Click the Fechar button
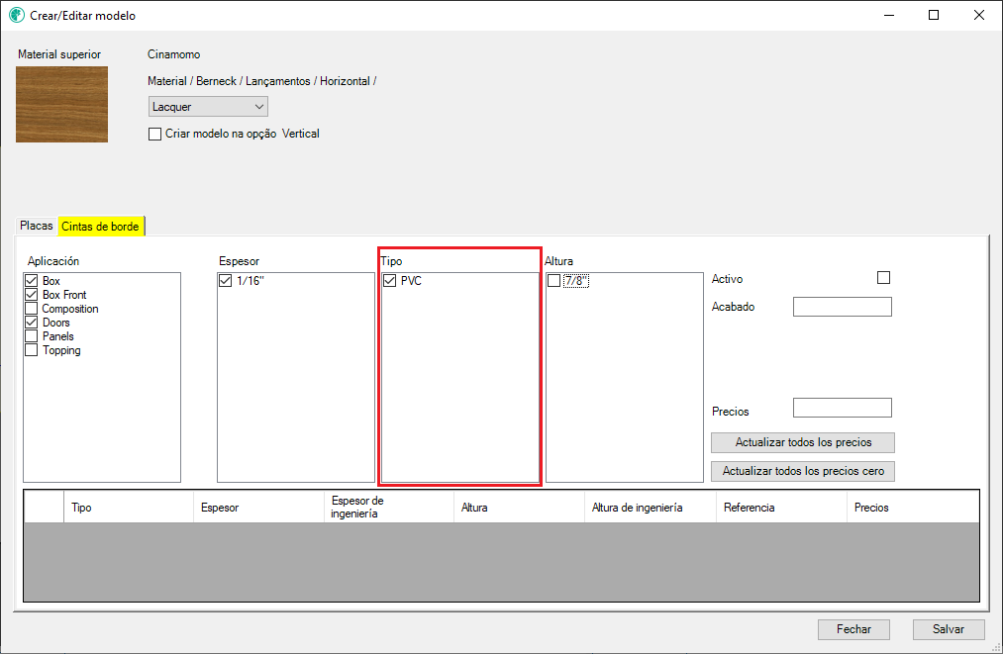The height and width of the screenshot is (654, 1003). click(853, 629)
